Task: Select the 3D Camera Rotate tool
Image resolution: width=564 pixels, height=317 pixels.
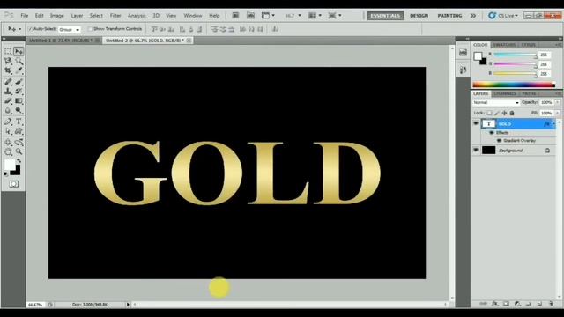Action: pyautogui.click(x=19, y=143)
